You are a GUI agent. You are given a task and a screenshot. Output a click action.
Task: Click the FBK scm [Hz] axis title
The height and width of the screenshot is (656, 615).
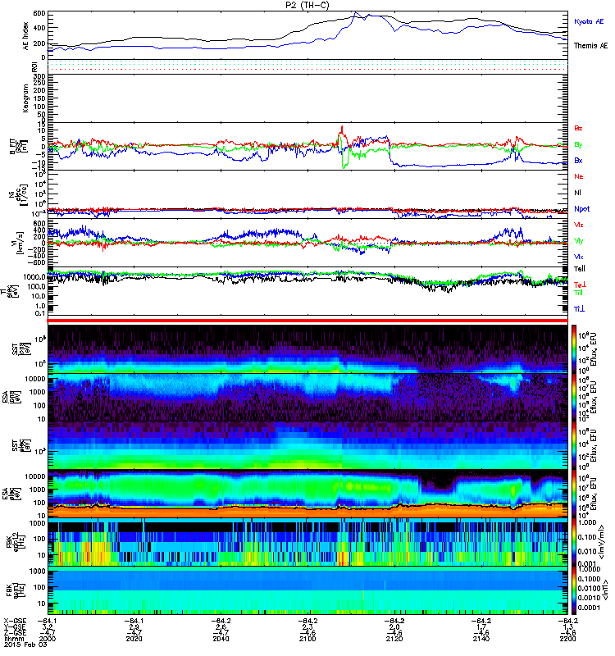pos(15,589)
